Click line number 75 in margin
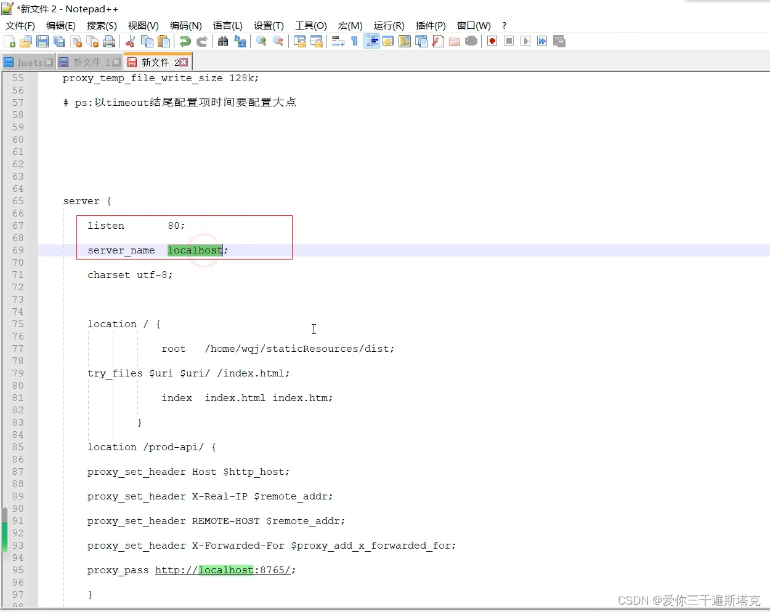Screen dimensions: 770x612 point(18,324)
